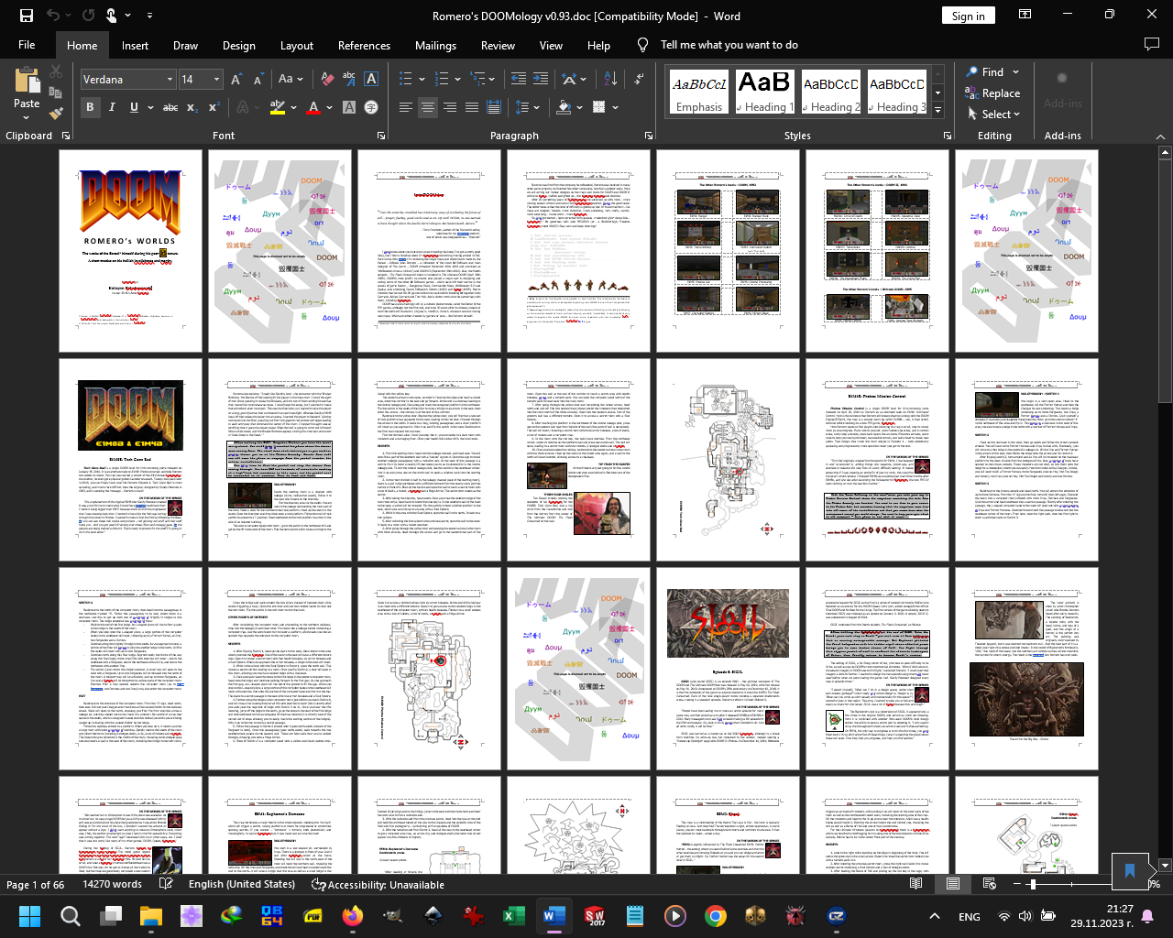
Task: Switch to the View tab
Action: (x=551, y=45)
